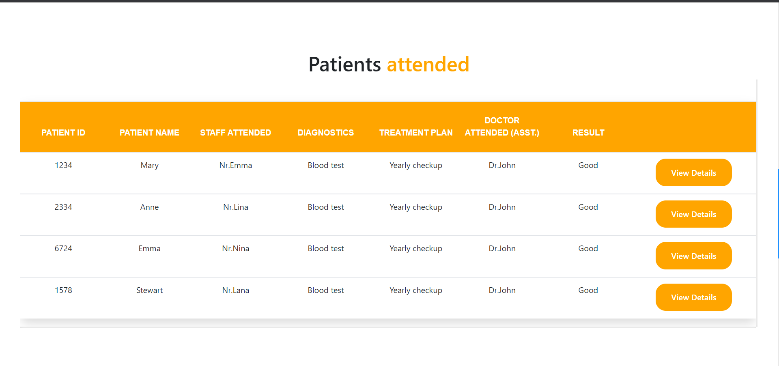Click the Dr.John cell in Emma's row
The image size is (779, 366).
tap(502, 248)
